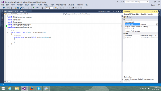Toggle a bookmark with the bookmark icon

(73, 8)
